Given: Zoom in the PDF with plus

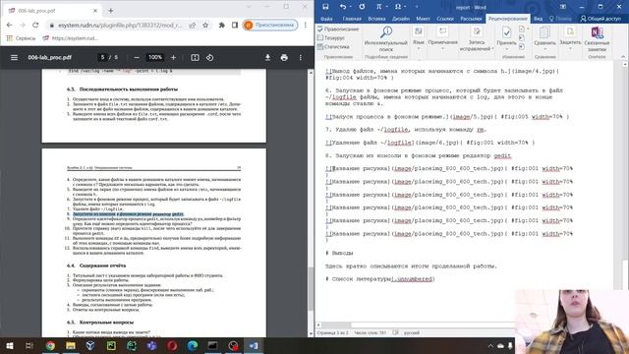Looking at the screenshot, I should pos(173,57).
